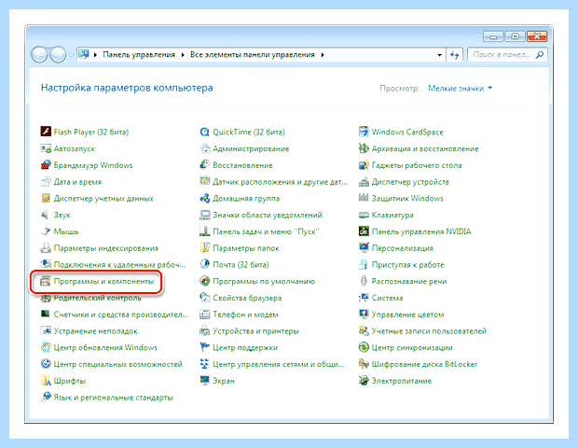
Task: Open the Flash Player icon
Action: point(46,132)
